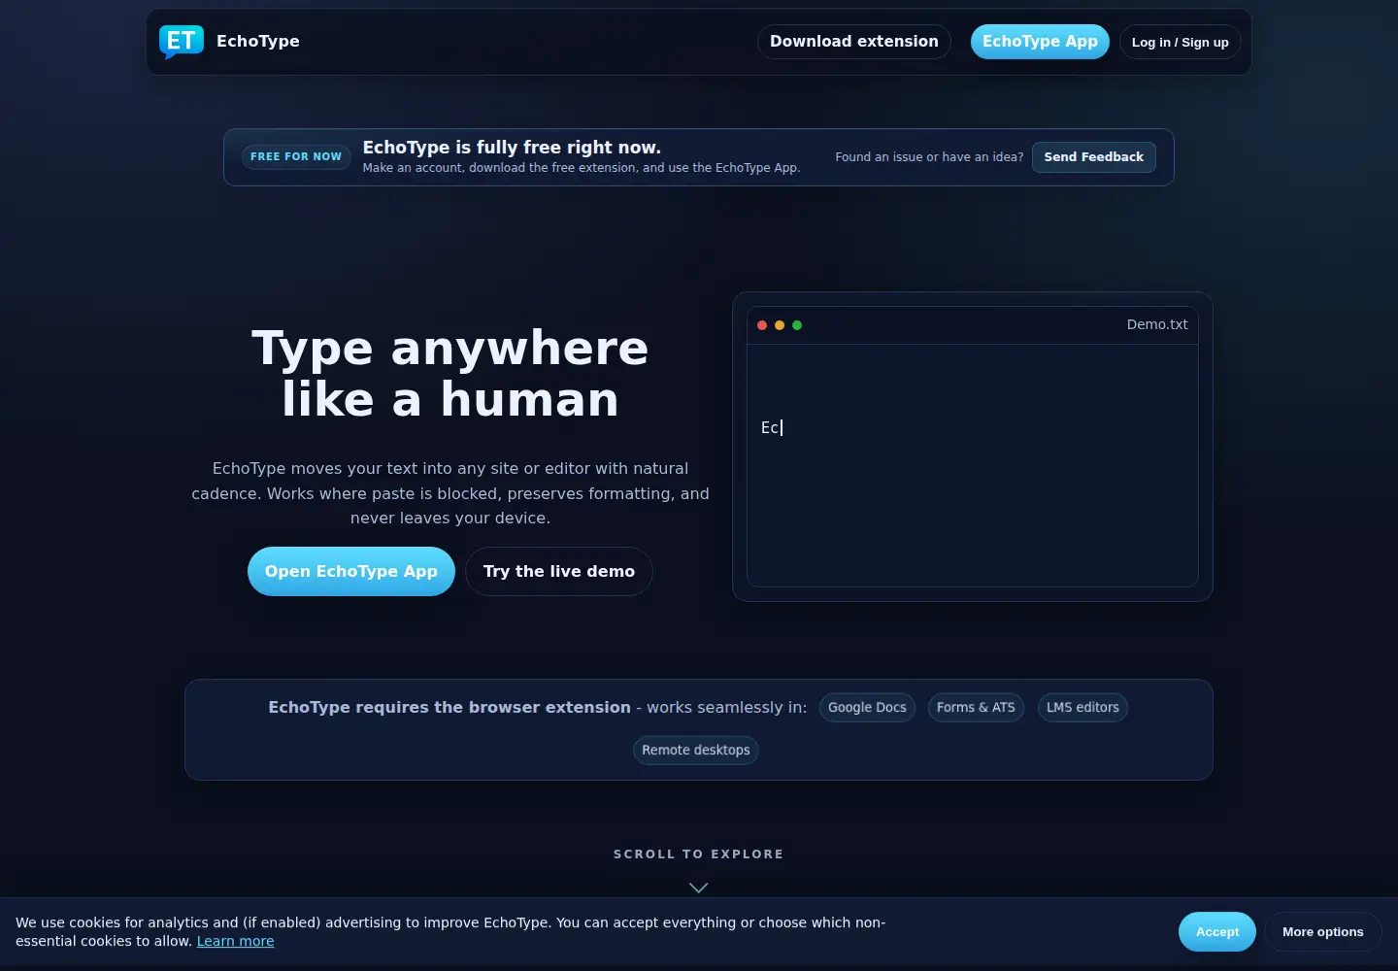Viewport: 1398px width, 971px height.
Task: Click the red dot in demo window
Action: pyautogui.click(x=762, y=325)
